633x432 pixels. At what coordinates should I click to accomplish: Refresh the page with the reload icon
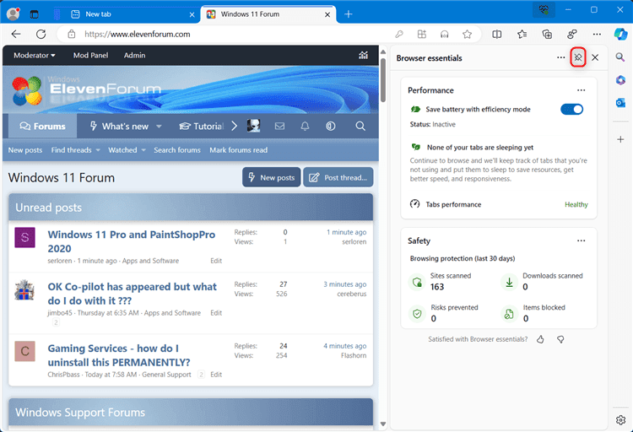(x=41, y=35)
